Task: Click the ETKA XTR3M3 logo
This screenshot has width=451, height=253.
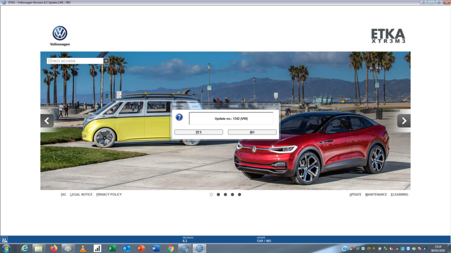Action: coord(388,36)
